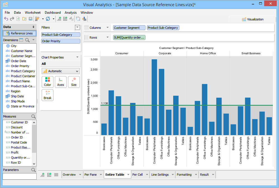
Task: Open the Automatic chart type dropdown
Action: [x=60, y=71]
